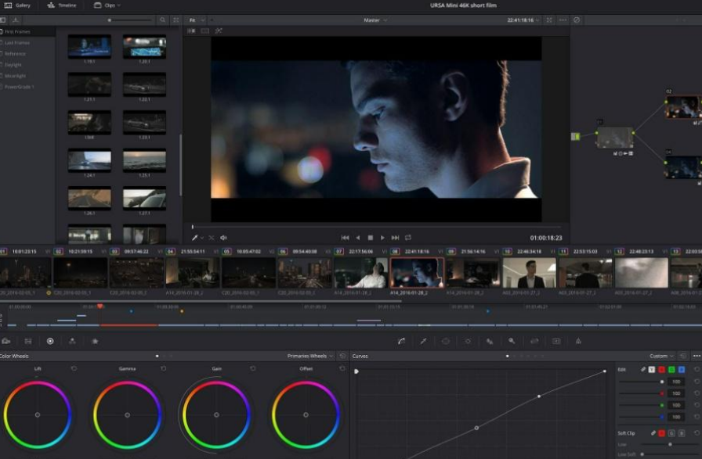Enable the red channel button in Edit
Screen dimensions: 702x459
(x=661, y=369)
